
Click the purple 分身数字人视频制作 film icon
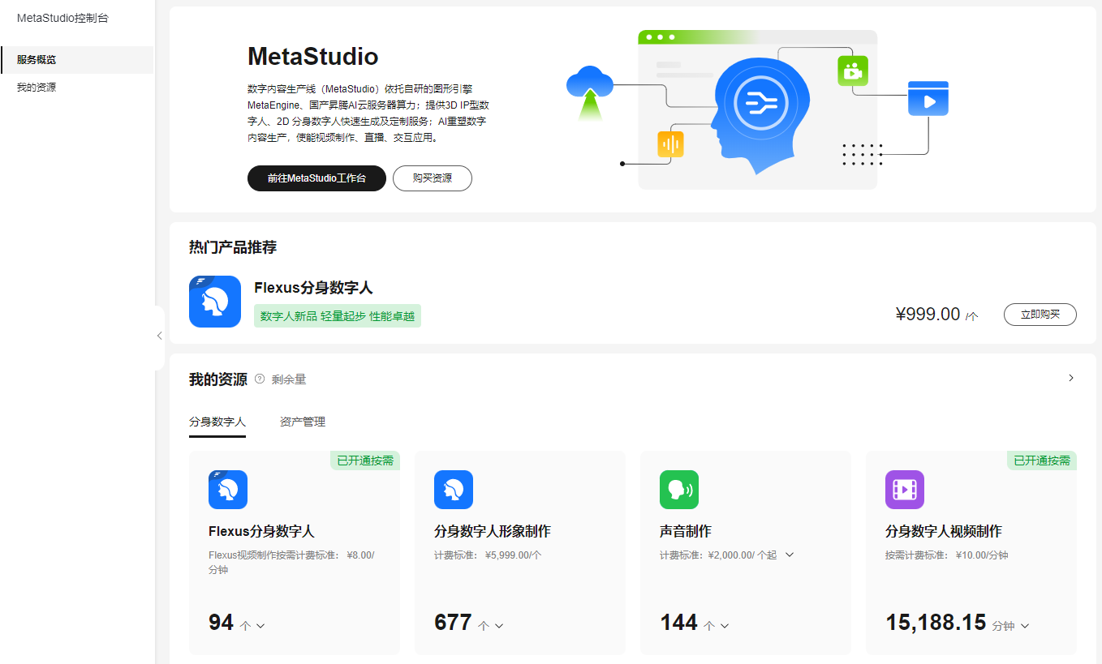coord(905,490)
